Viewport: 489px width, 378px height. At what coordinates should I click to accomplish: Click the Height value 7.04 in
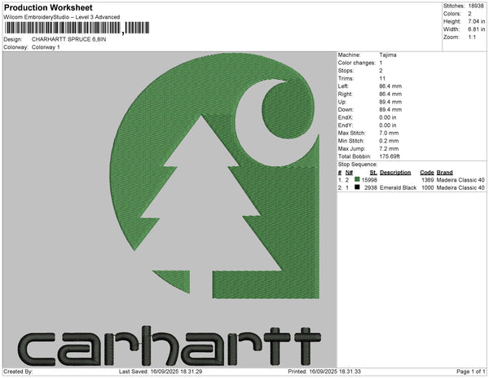(476, 21)
